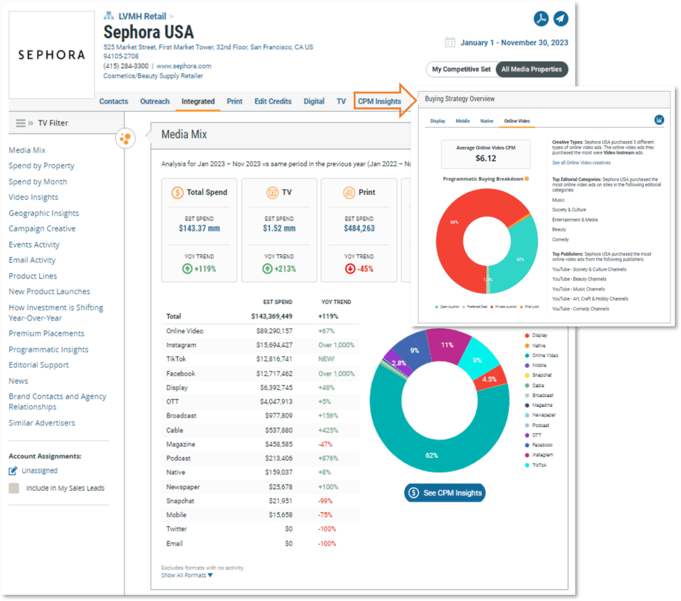Select Display tab in Buying Strategy Overview
Viewport: 681px width, 601px height.
tap(438, 121)
